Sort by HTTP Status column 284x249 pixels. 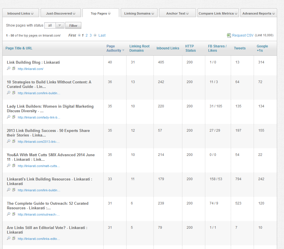point(191,48)
